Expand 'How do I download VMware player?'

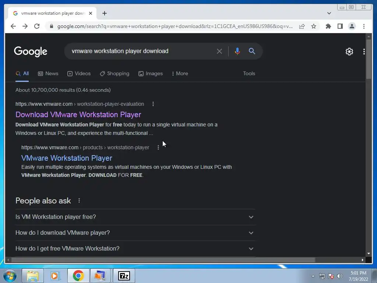135,233
